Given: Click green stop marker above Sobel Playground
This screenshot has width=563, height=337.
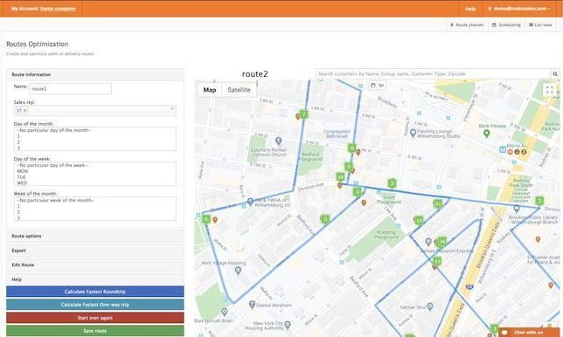Looking at the screenshot, I should click(x=392, y=183).
